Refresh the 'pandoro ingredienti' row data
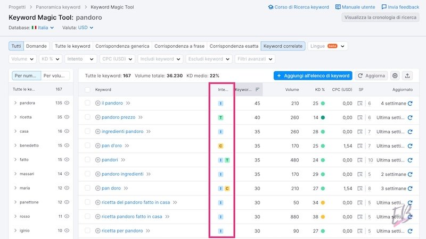This screenshot has width=426, height=239. pos(410,174)
